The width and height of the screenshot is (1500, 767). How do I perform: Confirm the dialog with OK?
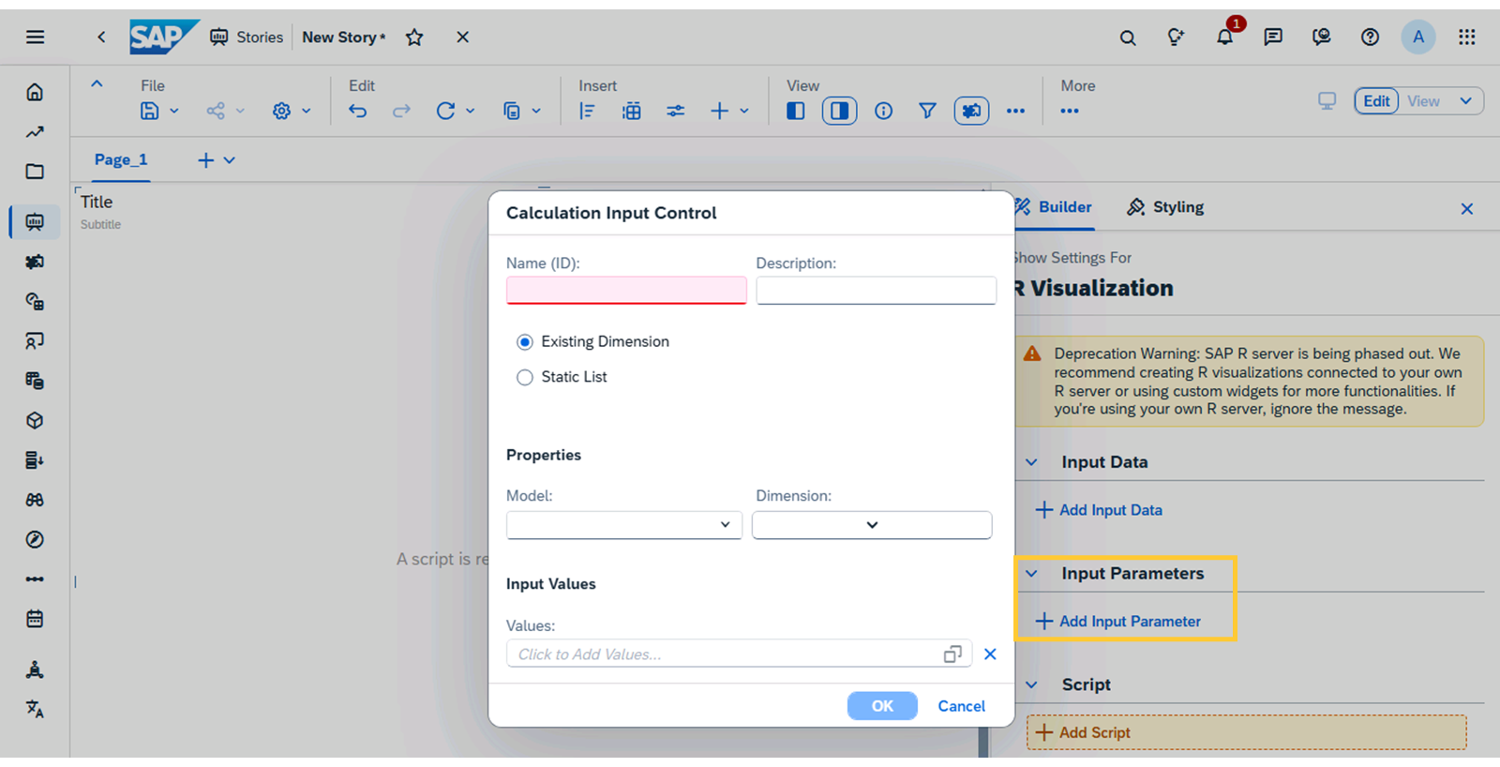[882, 706]
